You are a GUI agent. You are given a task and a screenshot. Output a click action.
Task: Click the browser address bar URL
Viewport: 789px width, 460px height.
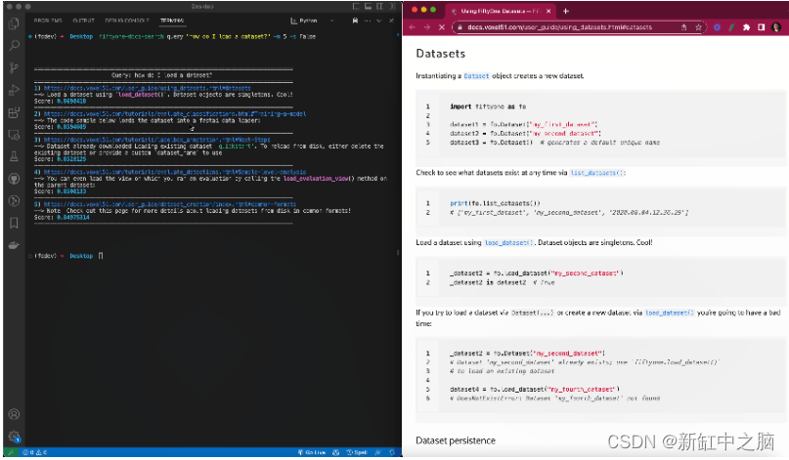[x=559, y=27]
